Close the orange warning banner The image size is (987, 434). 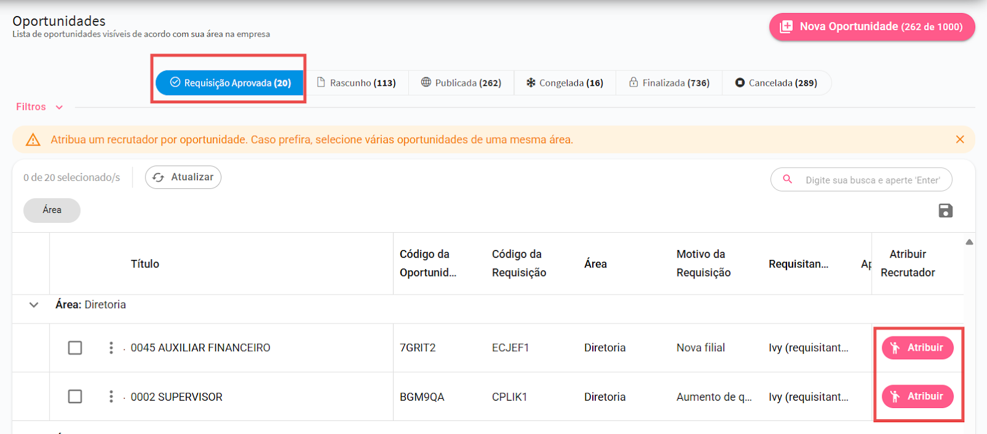pos(959,140)
